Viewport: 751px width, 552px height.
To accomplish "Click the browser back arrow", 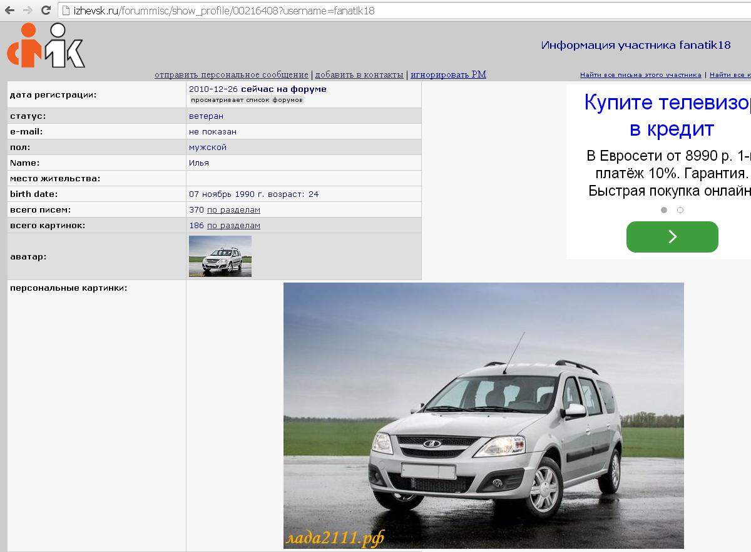I will pyautogui.click(x=9, y=10).
